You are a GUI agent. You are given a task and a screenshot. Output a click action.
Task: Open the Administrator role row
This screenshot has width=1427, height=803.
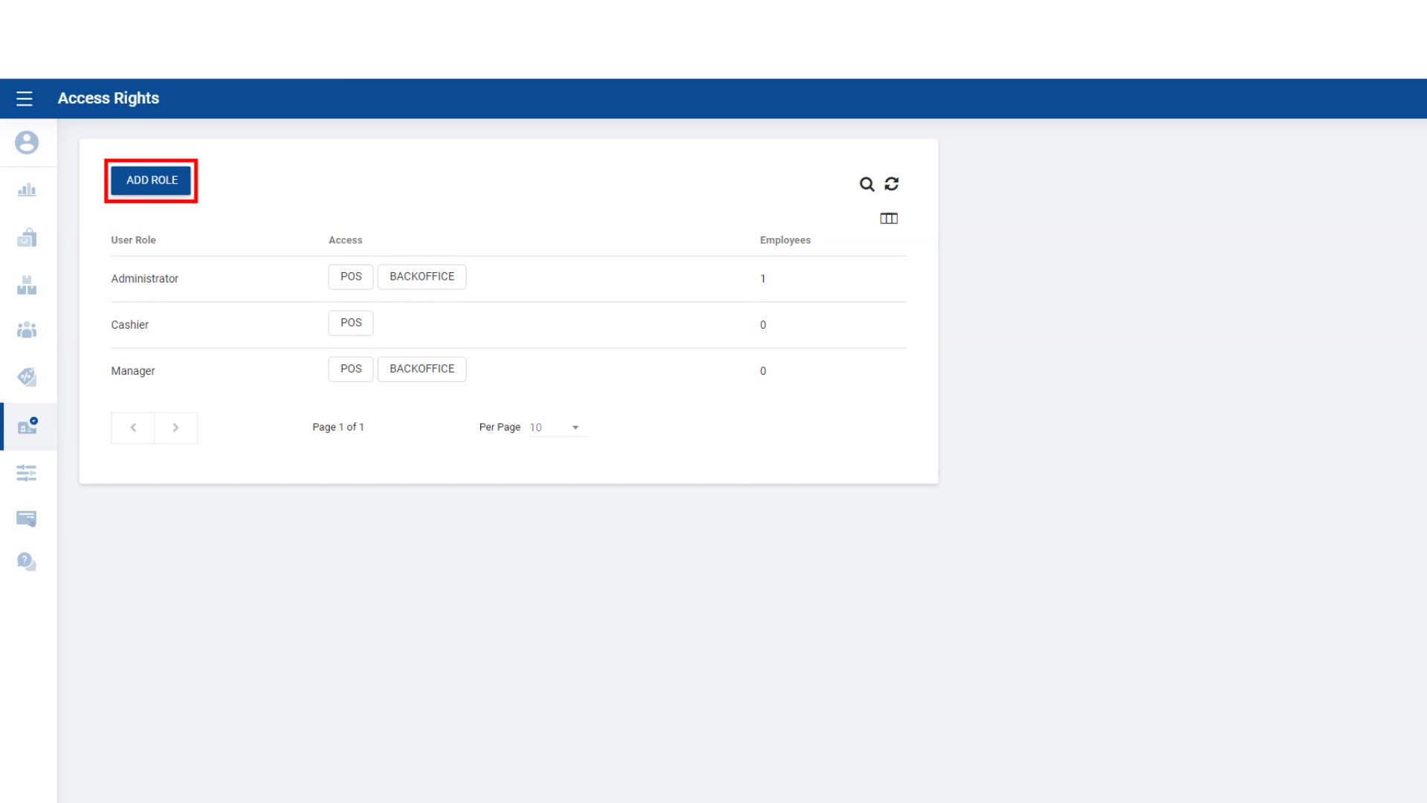point(145,279)
